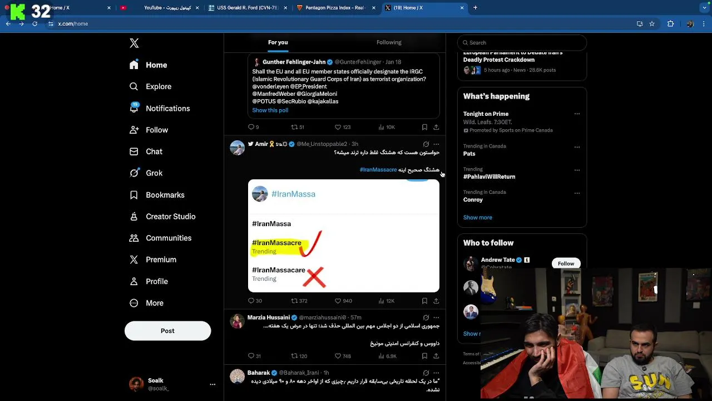The image size is (712, 401).
Task: Like Amir's post with 940 likes
Action: click(343, 301)
